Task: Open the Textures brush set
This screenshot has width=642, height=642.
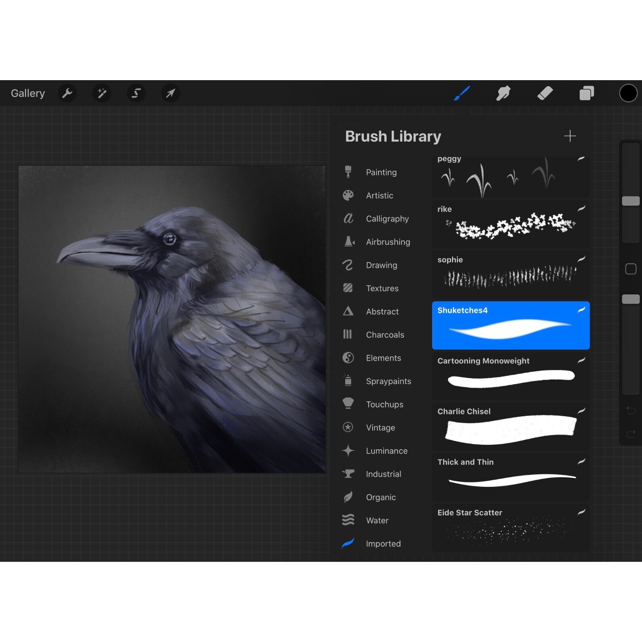Action: pos(382,288)
